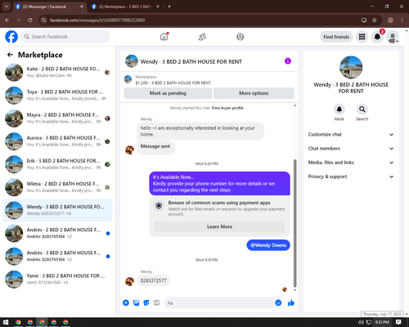This screenshot has width=409, height=327.
Task: Open the Chrome profile icon
Action: [390, 20]
